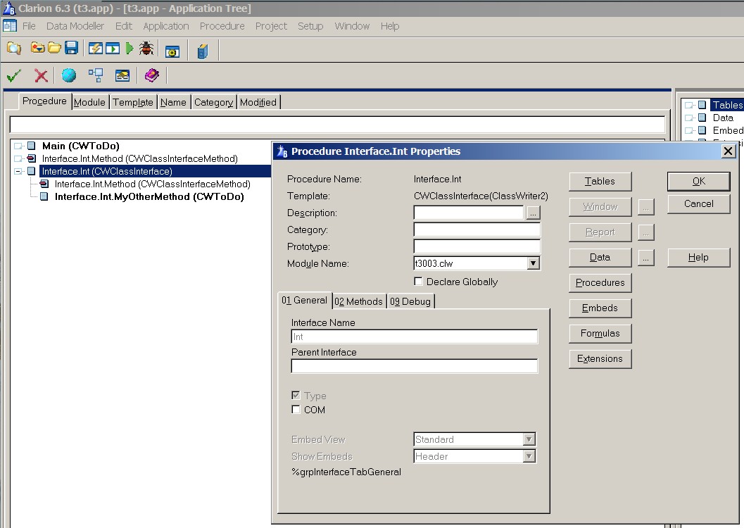Expand the Embed node in right panel
The image size is (744, 528).
pos(688,130)
